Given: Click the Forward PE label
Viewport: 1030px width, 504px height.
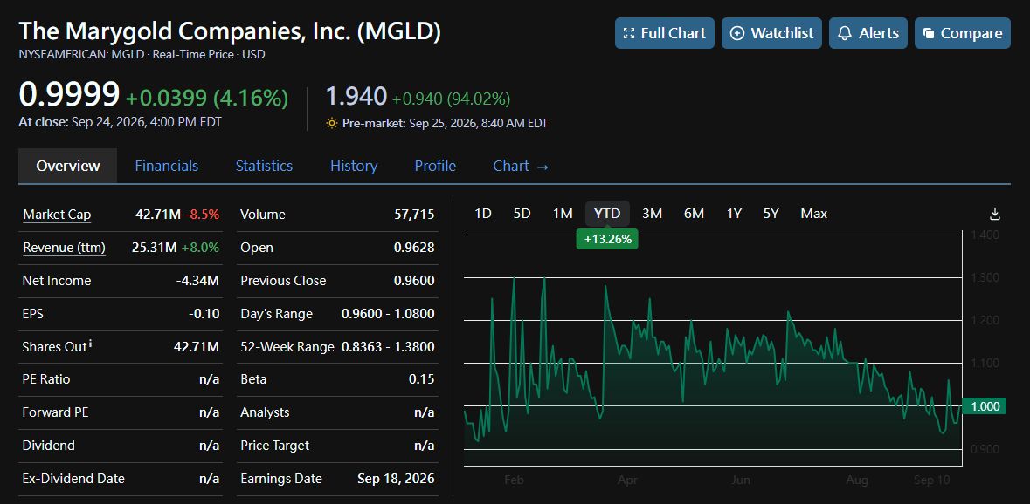Looking at the screenshot, I should tap(56, 412).
